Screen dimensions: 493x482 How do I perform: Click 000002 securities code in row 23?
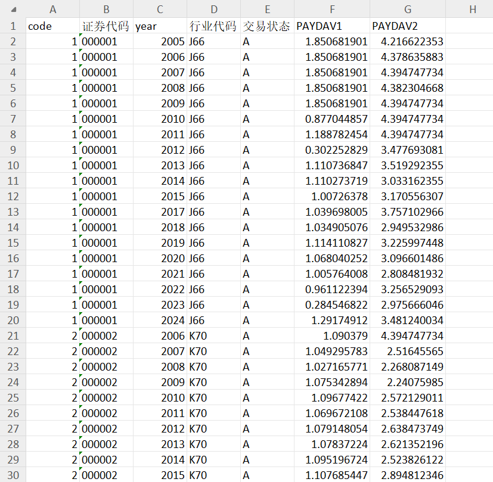pos(106,366)
